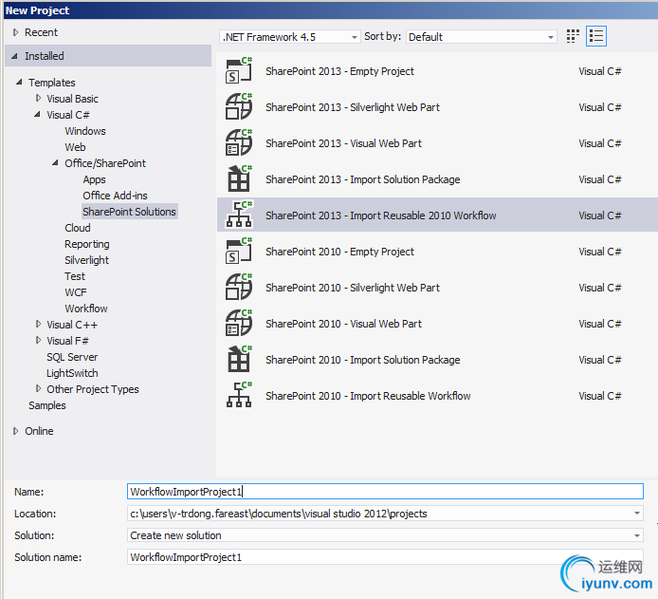Select Office Add-ins category
Image resolution: width=658 pixels, height=599 pixels.
tap(115, 196)
